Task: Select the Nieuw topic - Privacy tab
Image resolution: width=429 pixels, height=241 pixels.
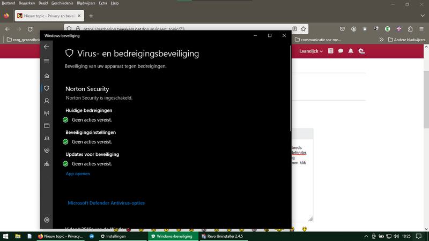Action: click(x=49, y=16)
